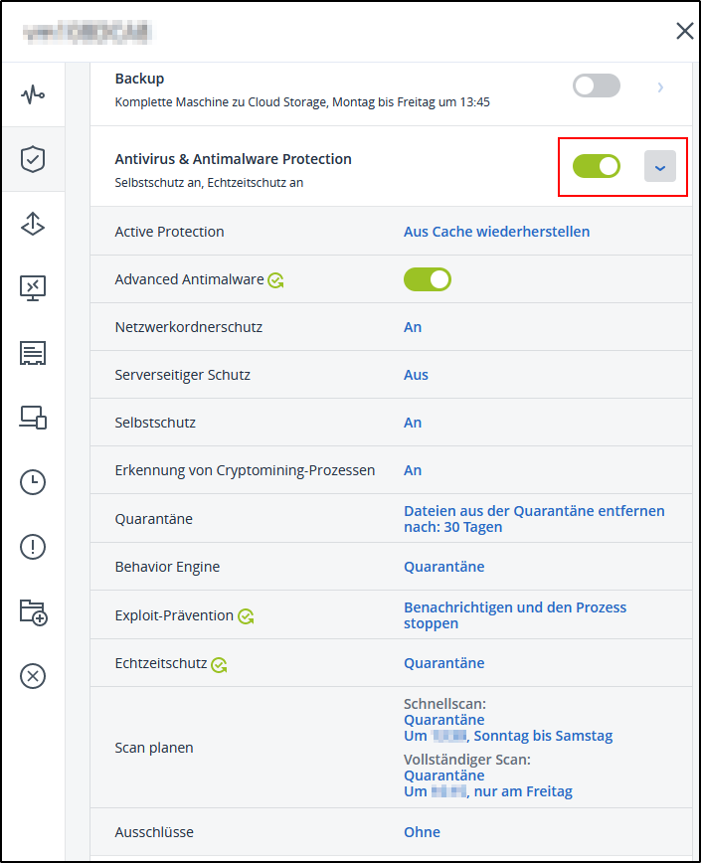Disable Antivirus & Antimalware Protection toggle
The width and height of the screenshot is (701, 863).
[x=596, y=166]
